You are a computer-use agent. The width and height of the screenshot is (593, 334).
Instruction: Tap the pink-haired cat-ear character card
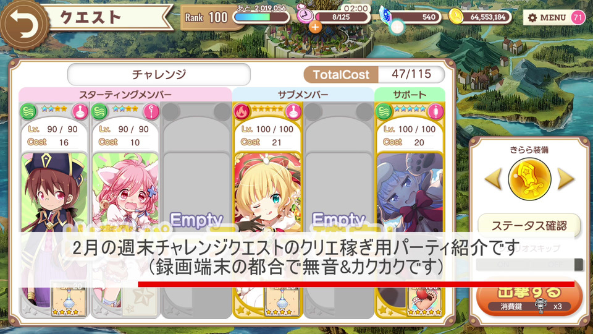tap(125, 210)
